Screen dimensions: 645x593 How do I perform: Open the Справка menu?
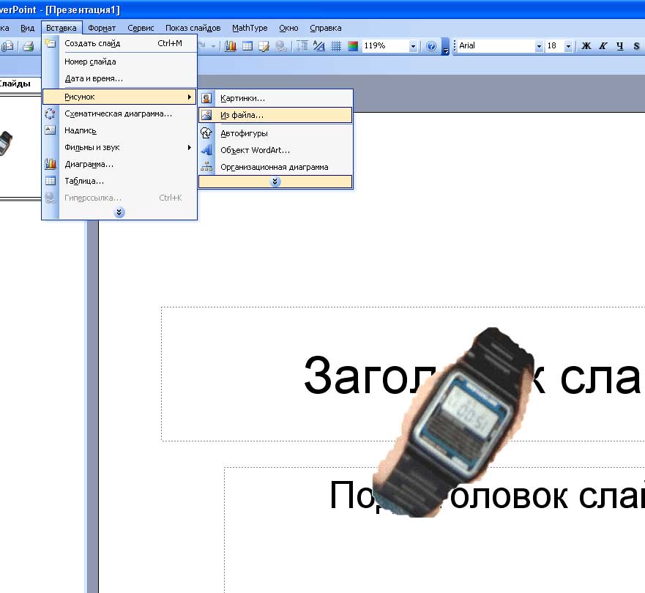(x=325, y=28)
